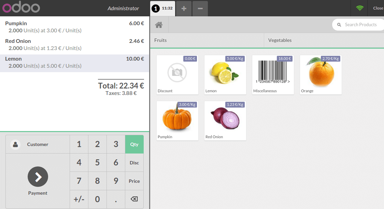Click the Odoo logo
Screen dimensions: 384x209
tap(21, 7)
